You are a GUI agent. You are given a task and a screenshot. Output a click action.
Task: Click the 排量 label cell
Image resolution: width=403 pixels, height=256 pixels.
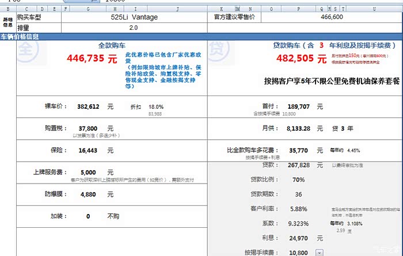pos(39,28)
